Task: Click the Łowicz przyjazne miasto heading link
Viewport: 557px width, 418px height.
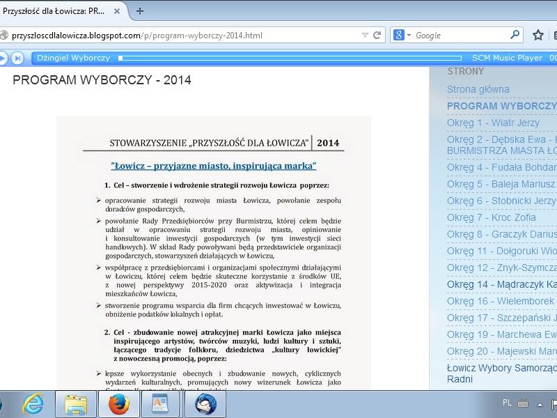Action: pos(214,166)
